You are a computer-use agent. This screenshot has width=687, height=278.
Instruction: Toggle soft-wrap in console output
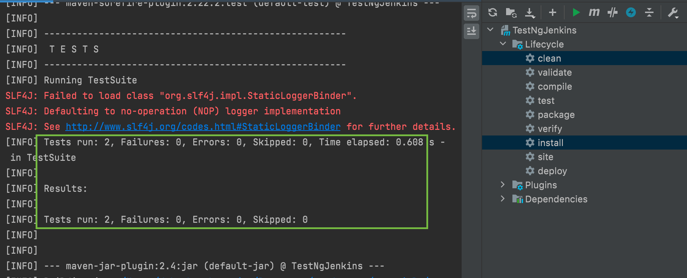[x=472, y=13]
